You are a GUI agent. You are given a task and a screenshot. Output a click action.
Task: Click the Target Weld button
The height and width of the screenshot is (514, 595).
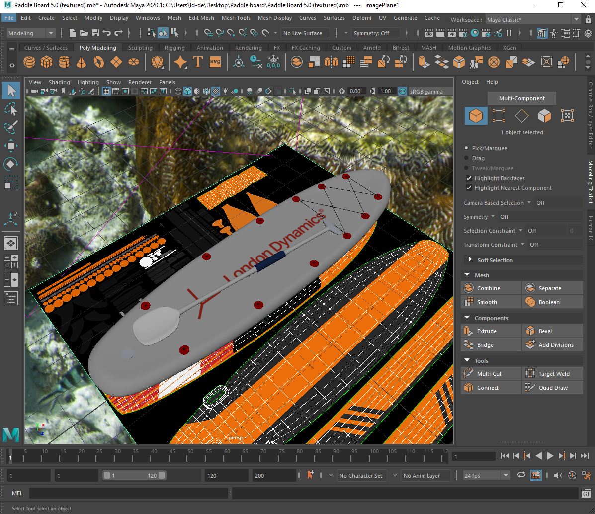point(553,373)
